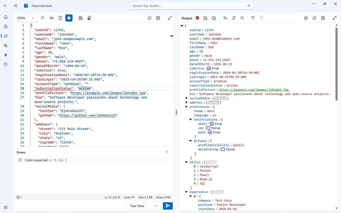Screen dimensions: 341x213
Task: Click the expand all nodes icon in Output
Action: [205, 18]
